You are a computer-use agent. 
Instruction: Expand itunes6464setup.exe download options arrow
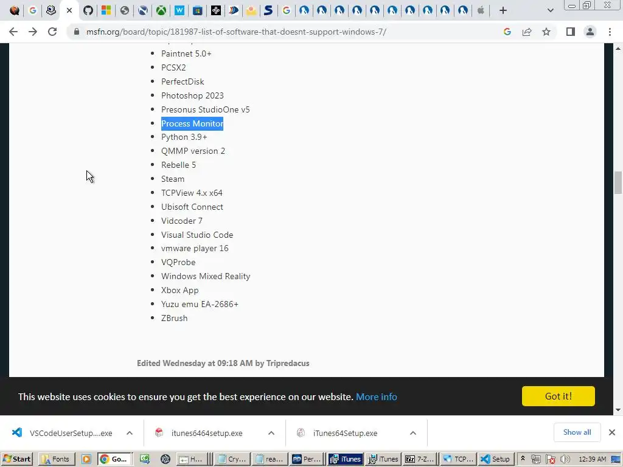tap(271, 433)
